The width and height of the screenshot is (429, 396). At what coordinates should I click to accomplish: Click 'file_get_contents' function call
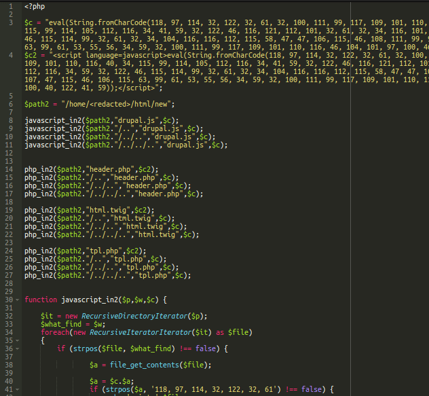tap(145, 365)
